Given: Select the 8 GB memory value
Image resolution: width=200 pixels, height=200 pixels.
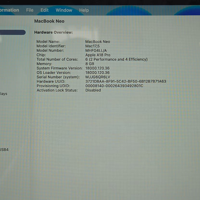Looking at the screenshot, I should point(89,64).
